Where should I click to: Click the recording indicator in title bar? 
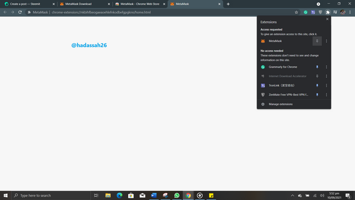point(318,4)
